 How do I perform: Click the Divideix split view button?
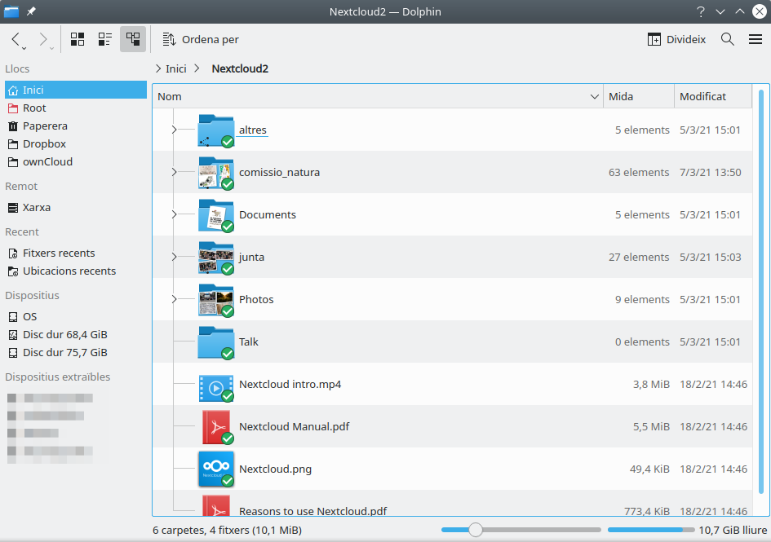click(x=676, y=39)
